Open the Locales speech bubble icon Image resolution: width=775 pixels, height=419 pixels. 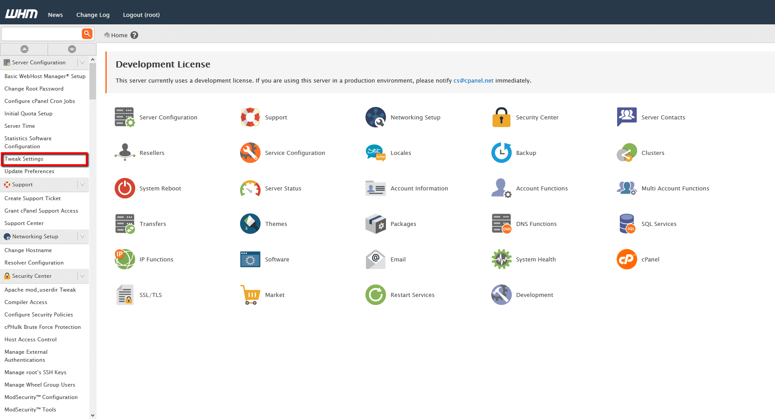click(376, 153)
